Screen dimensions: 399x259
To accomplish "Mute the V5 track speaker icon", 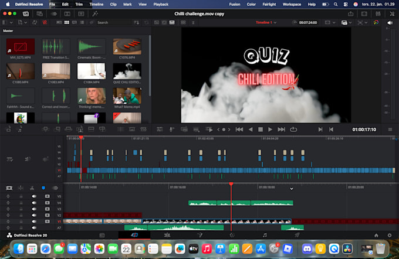I will click(34, 196).
